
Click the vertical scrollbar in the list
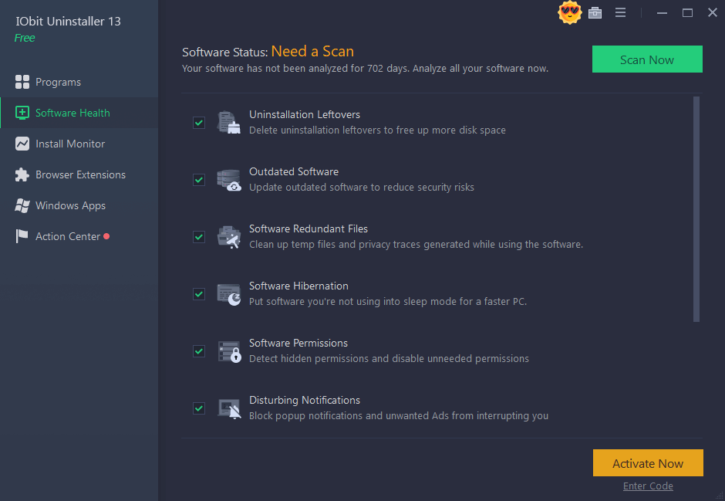click(x=696, y=209)
